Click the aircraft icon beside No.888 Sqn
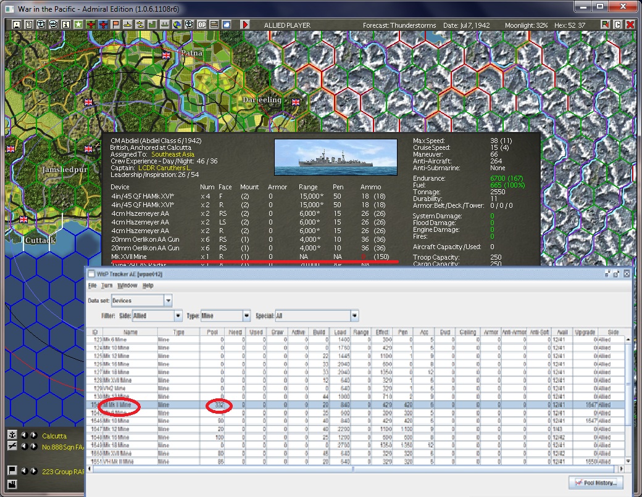This screenshot has width=642, height=497. pos(12,446)
